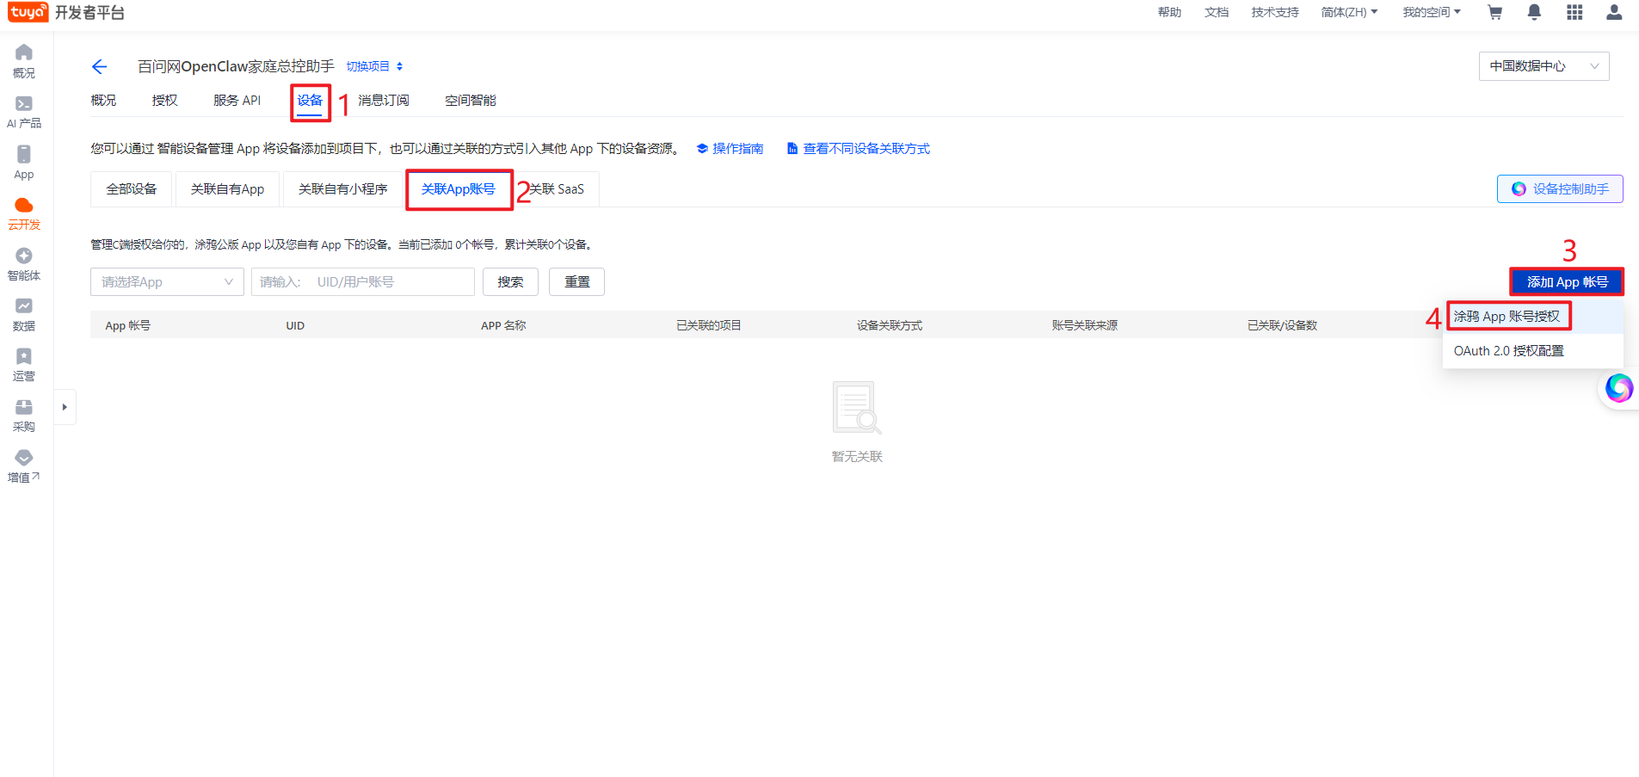
Task: Open the apps grid icon
Action: pyautogui.click(x=1574, y=12)
